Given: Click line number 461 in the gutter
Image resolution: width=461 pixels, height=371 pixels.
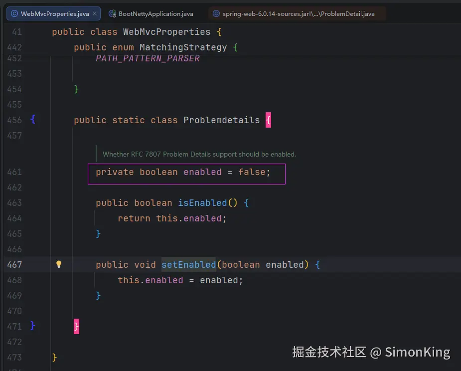Looking at the screenshot, I should coord(14,172).
